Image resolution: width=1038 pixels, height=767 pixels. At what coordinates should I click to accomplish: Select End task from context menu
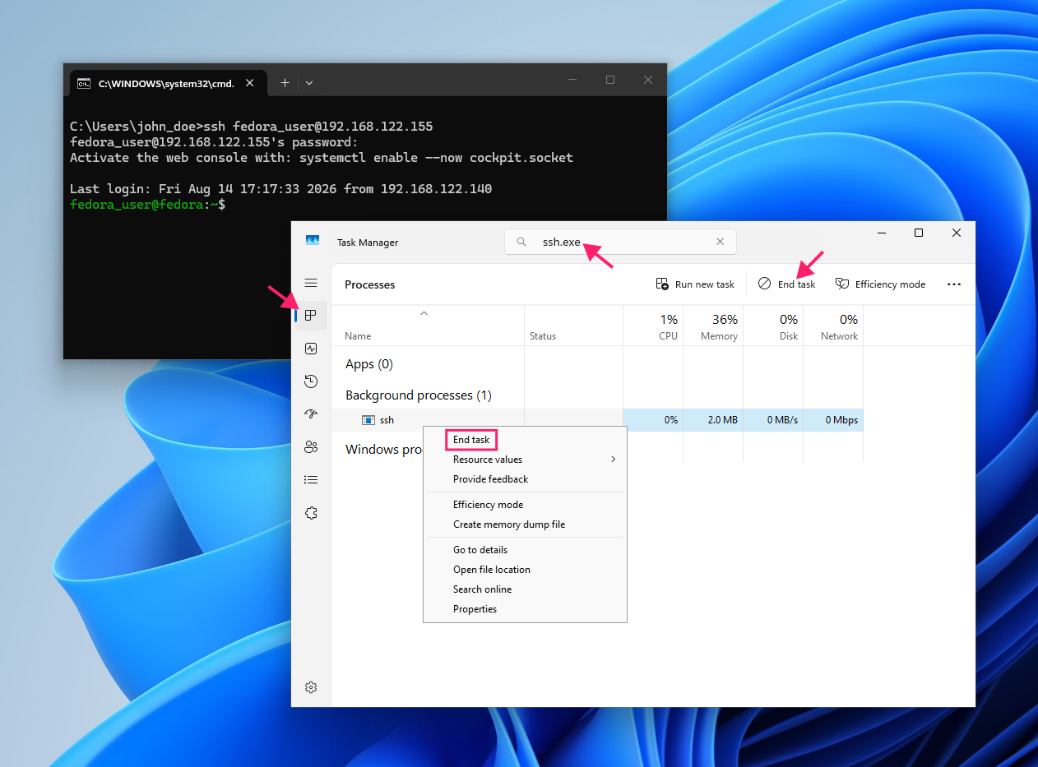(x=471, y=440)
